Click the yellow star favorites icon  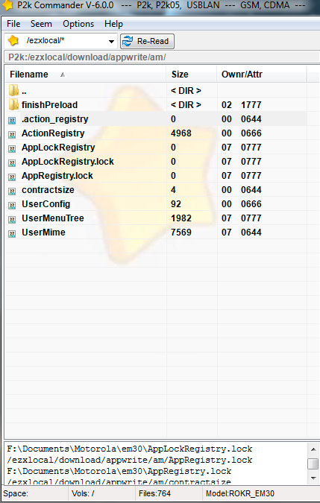tap(13, 41)
